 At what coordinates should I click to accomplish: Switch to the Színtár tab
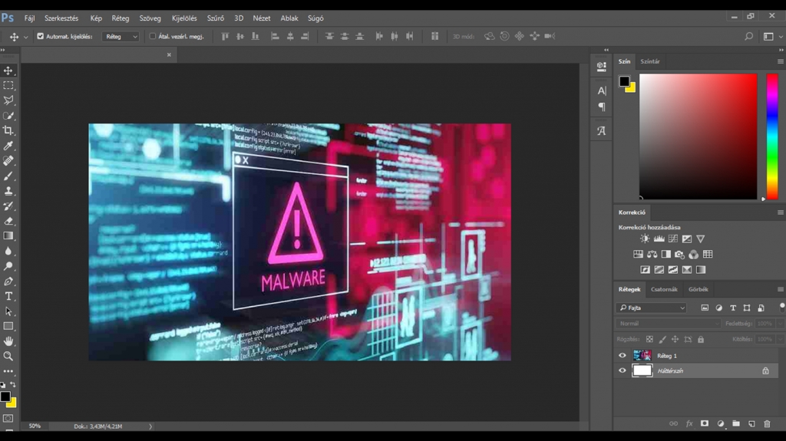pos(649,61)
